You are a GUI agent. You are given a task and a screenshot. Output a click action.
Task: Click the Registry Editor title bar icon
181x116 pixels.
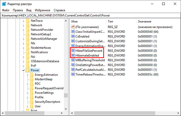coord(4,4)
